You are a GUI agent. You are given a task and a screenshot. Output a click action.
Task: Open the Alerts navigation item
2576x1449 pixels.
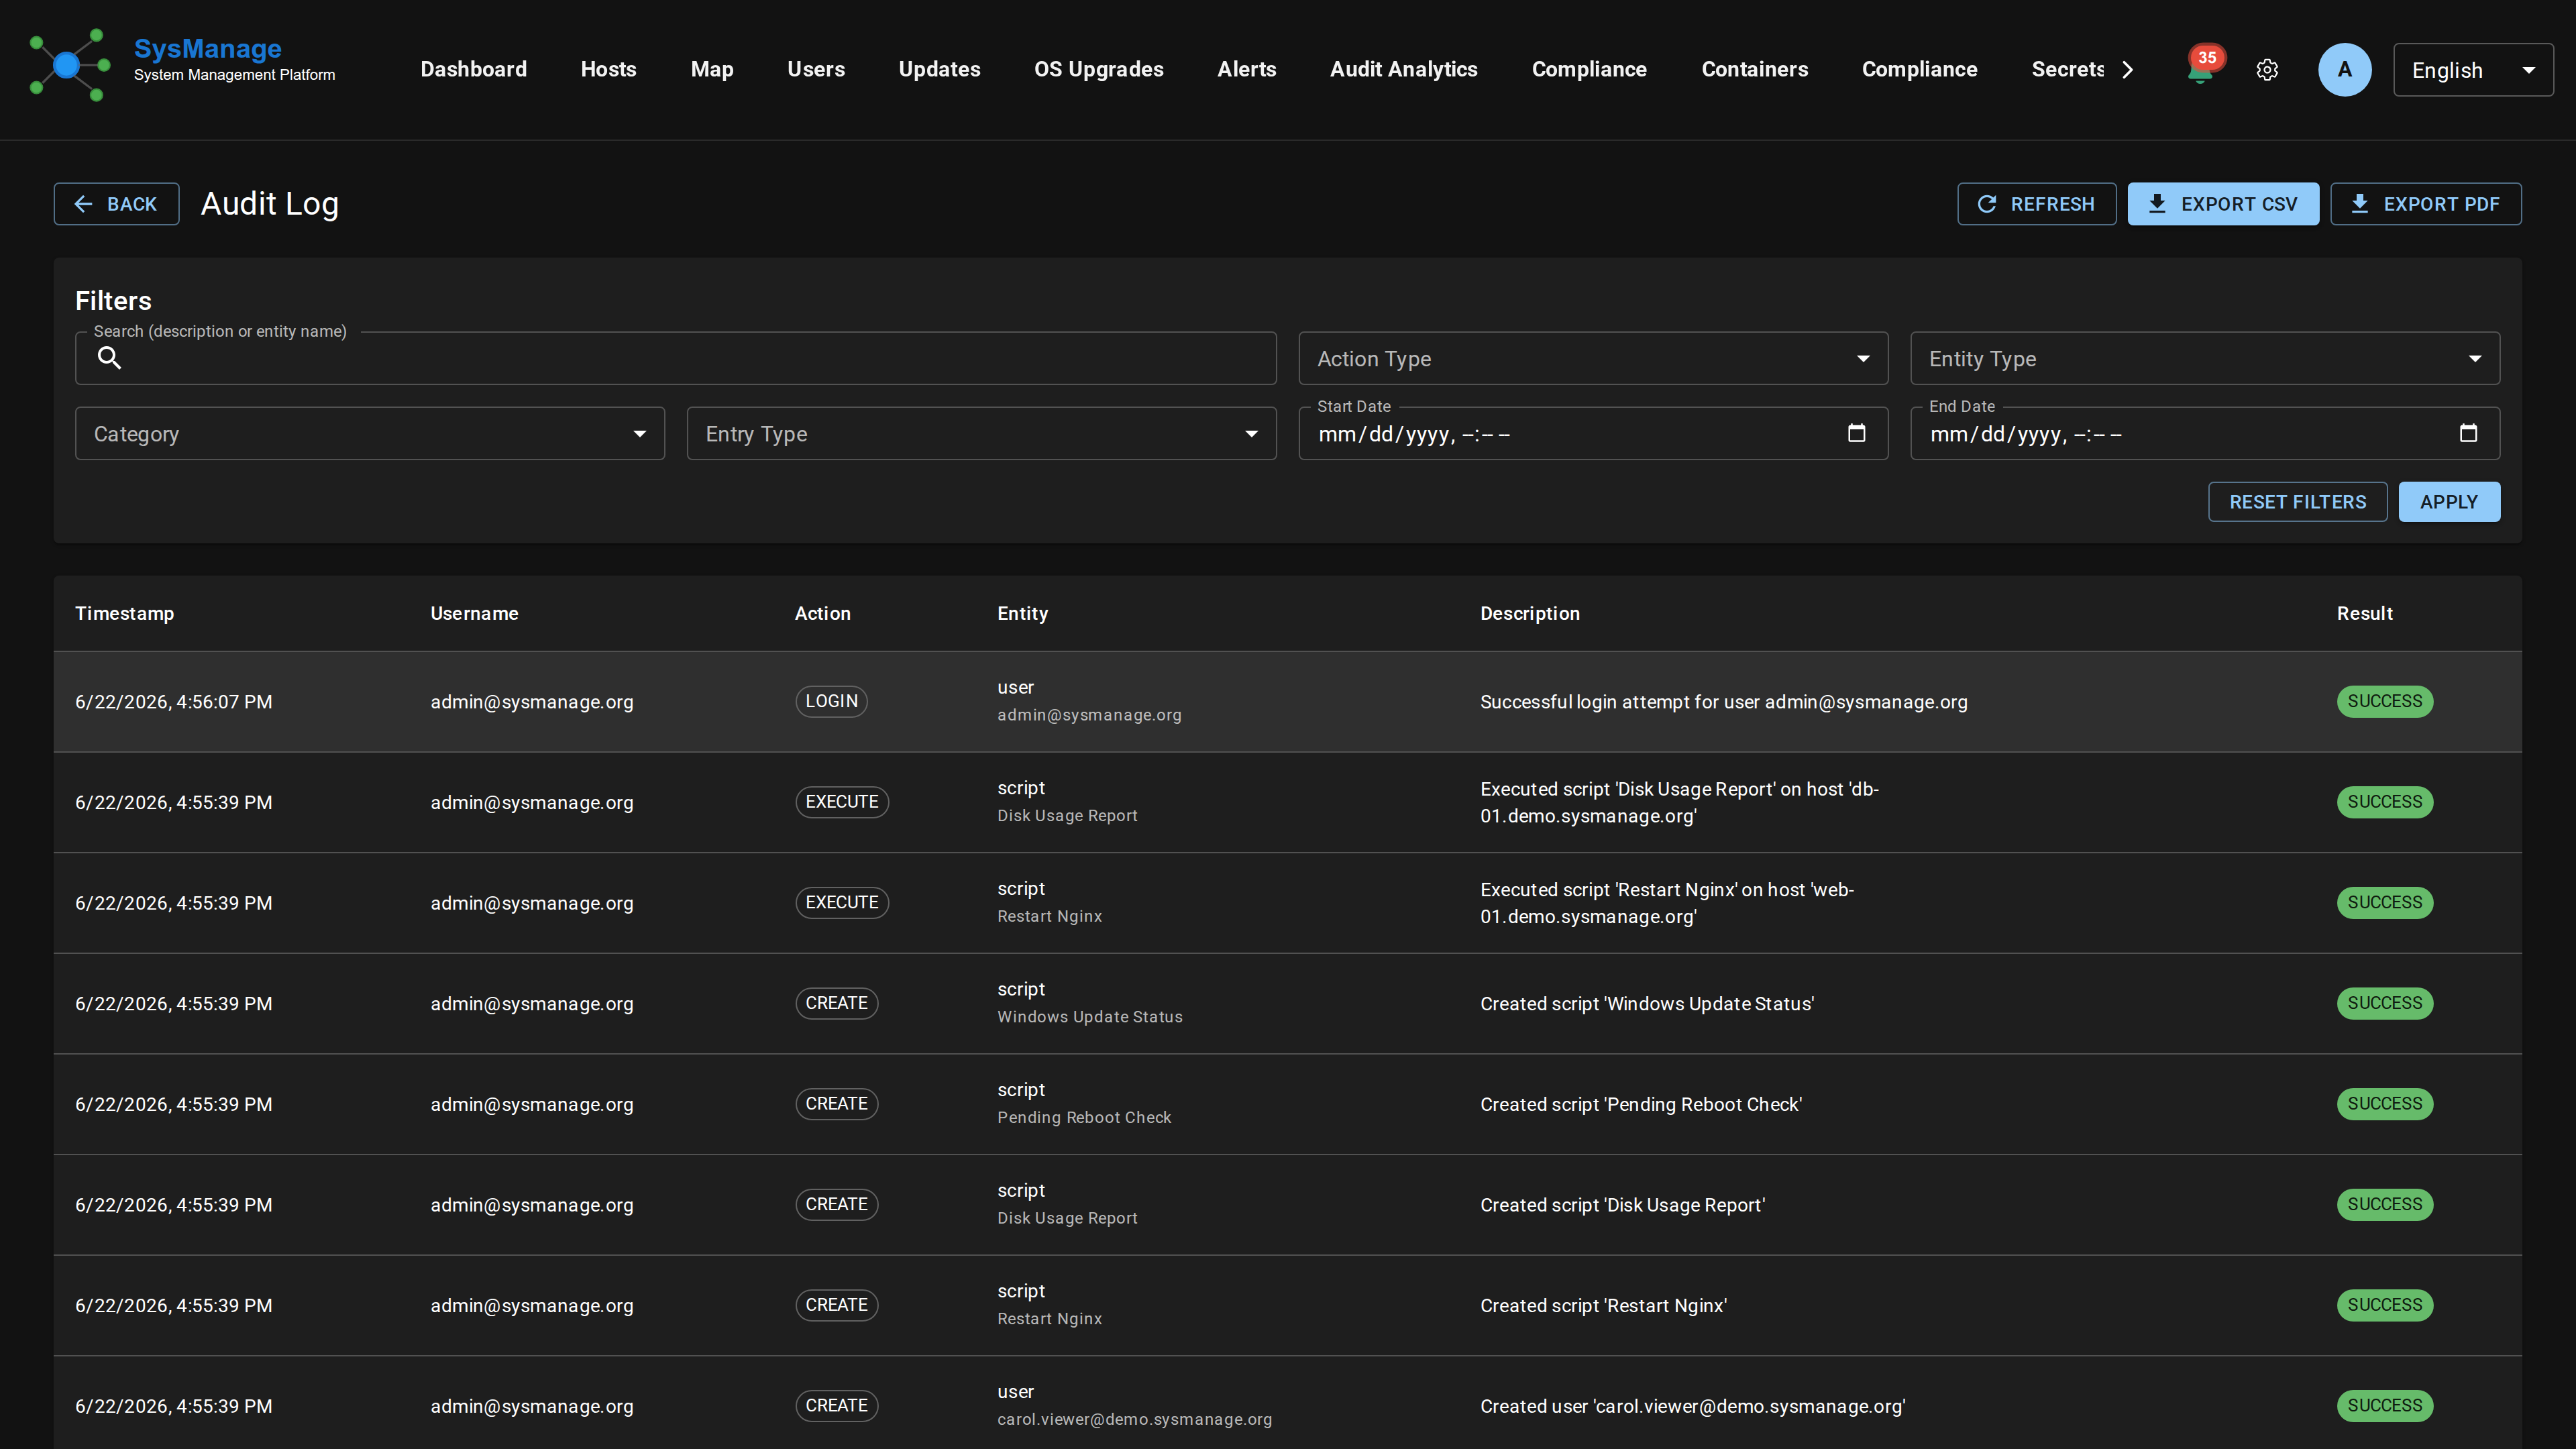coord(1246,69)
